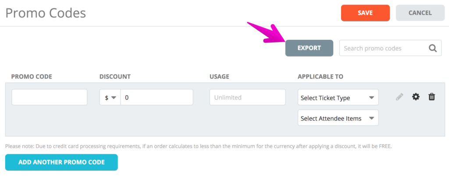Cancel promo code changes
Screen dimensions: 449x178
[x=420, y=13]
